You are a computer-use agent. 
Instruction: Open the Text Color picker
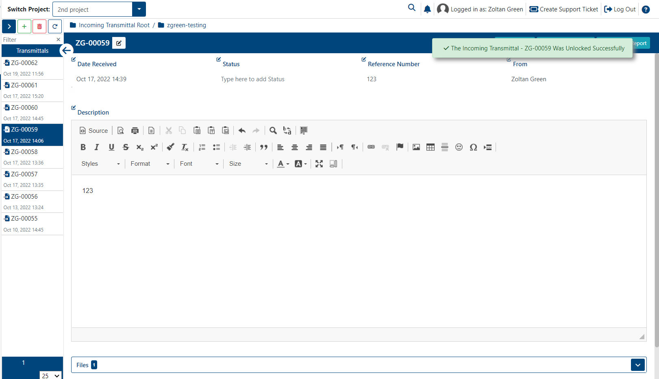tap(283, 164)
